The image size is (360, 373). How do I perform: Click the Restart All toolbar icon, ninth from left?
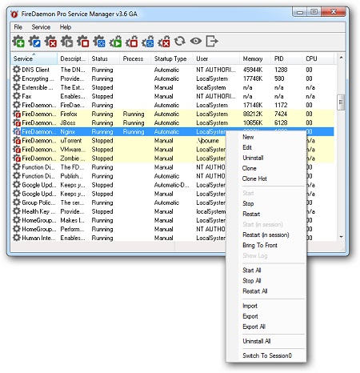147,42
